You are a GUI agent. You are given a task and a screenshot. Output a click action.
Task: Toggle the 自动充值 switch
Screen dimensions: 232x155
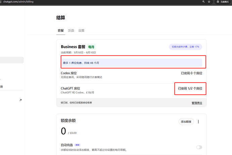pyautogui.click(x=199, y=147)
